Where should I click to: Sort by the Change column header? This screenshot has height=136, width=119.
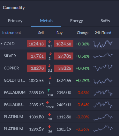(83, 33)
